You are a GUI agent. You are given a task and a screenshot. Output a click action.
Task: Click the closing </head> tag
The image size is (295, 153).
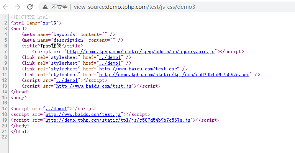[20, 92]
